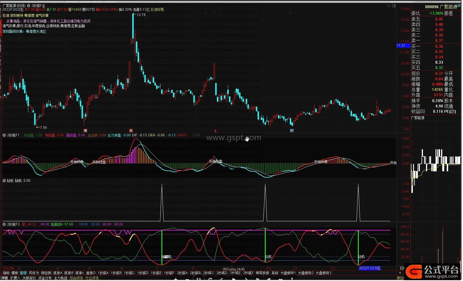The width and height of the screenshot is (463, 281).
Task: Click the 总量 value 14265
Action: 437,90
